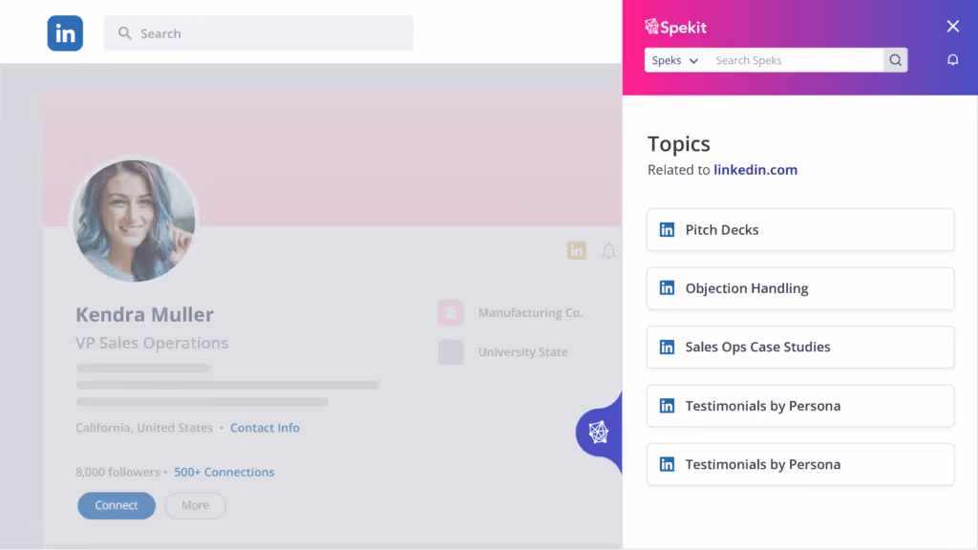Click the Search Speks magnifier button
Viewport: 978px width, 550px height.
pos(895,60)
